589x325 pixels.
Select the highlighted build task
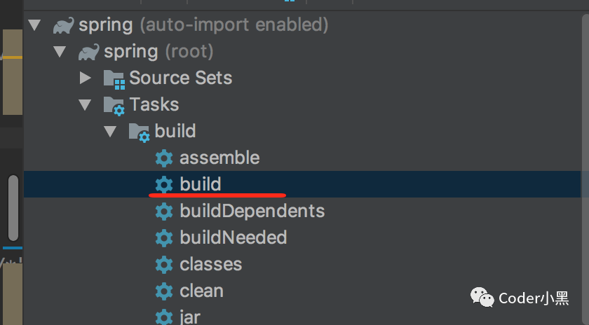(x=201, y=184)
